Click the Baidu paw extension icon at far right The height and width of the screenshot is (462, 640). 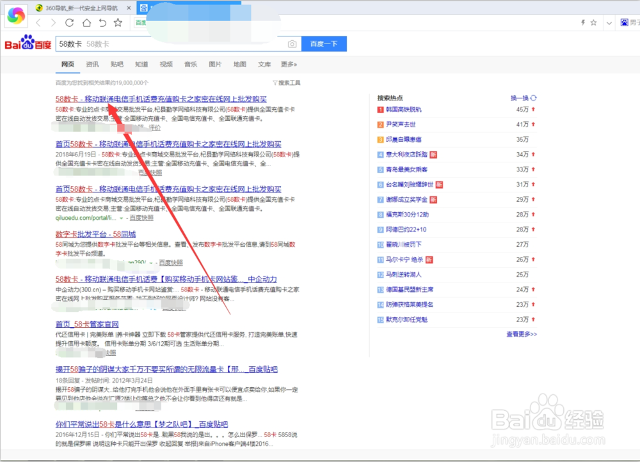[625, 23]
